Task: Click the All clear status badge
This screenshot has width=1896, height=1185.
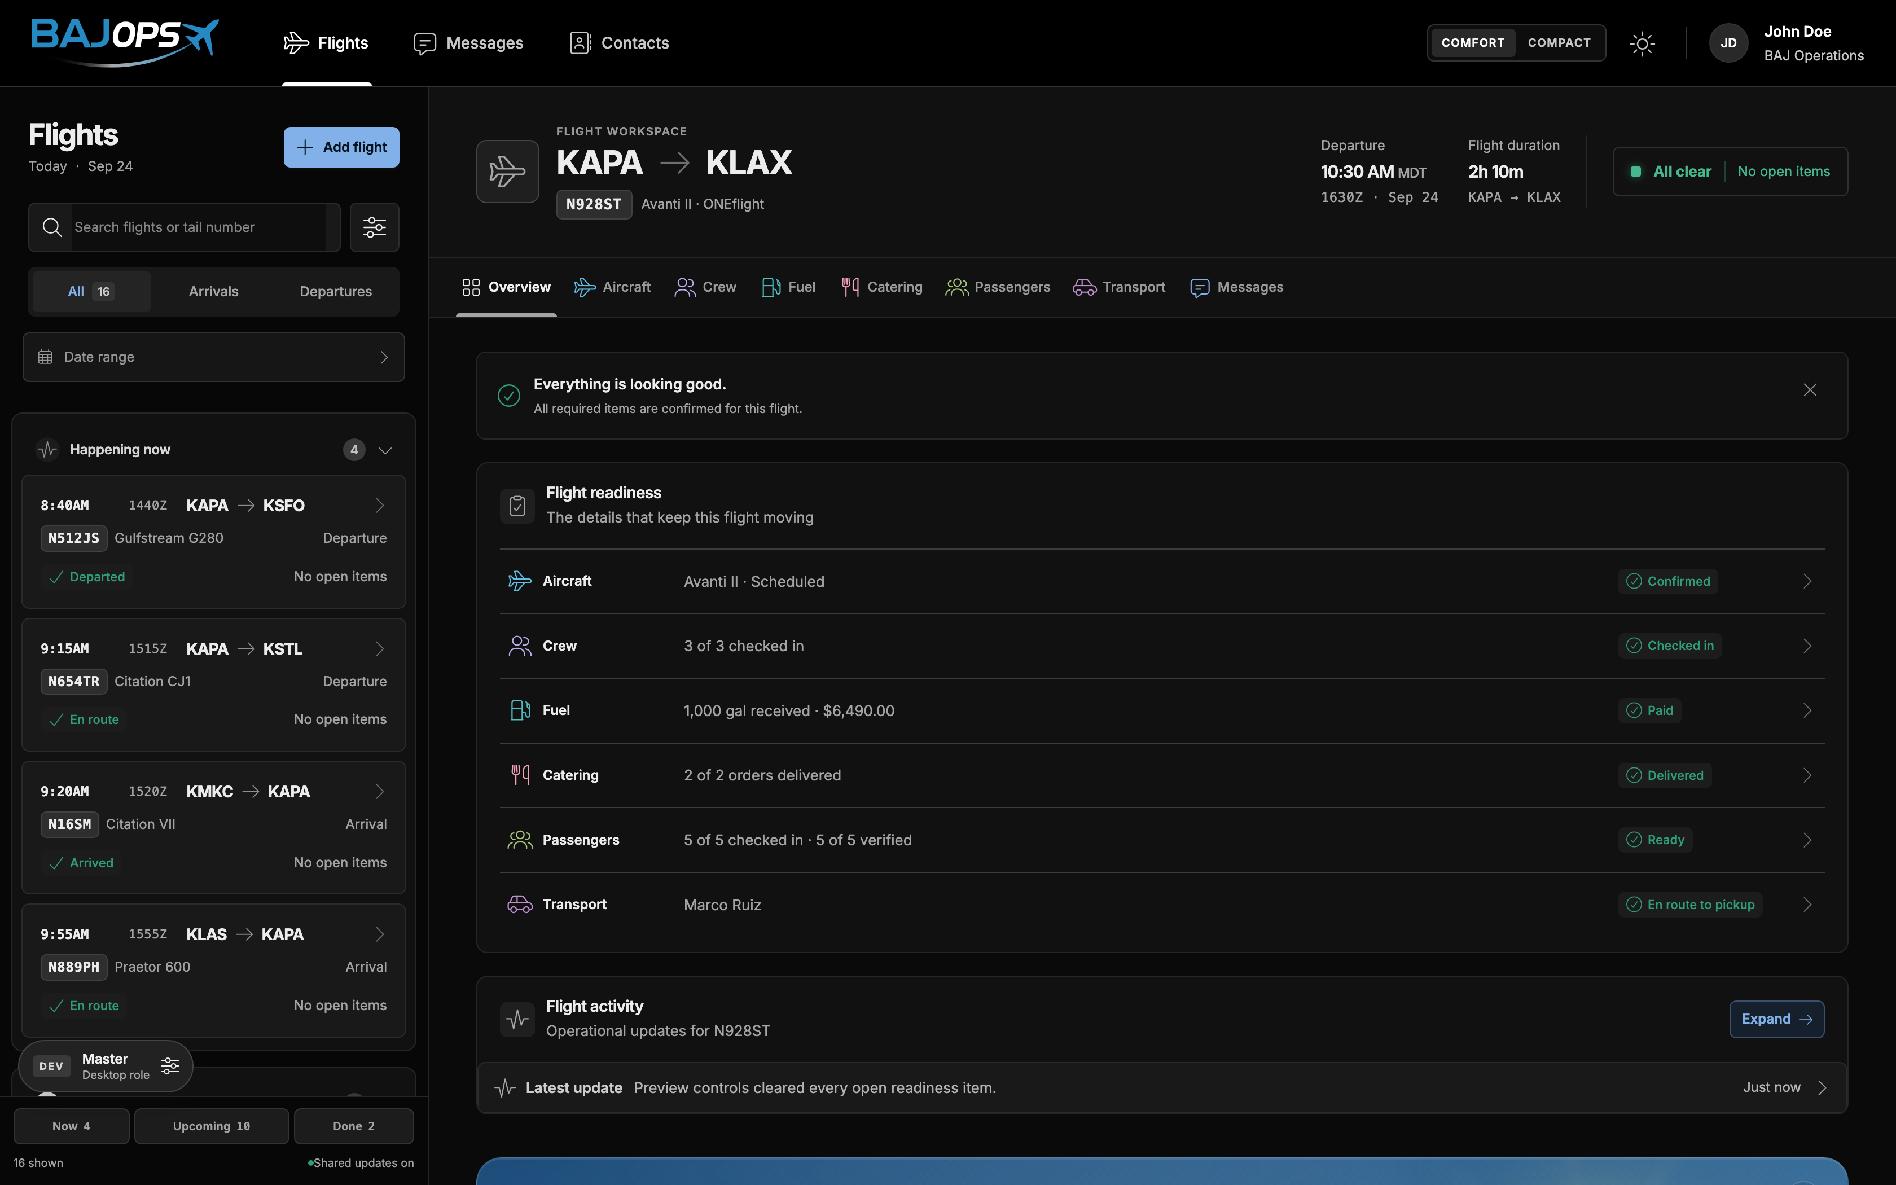Action: pyautogui.click(x=1730, y=172)
